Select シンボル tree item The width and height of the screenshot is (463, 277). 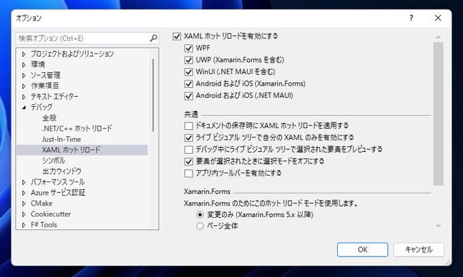click(x=54, y=161)
